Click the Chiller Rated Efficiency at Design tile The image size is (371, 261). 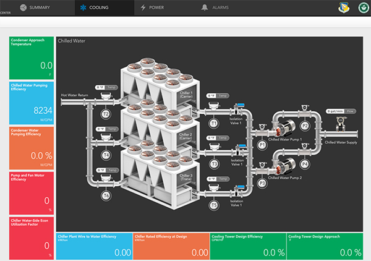coord(171,246)
